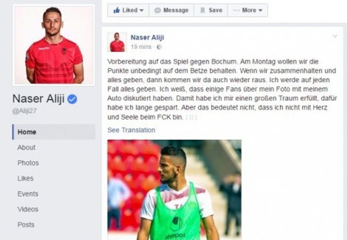This screenshot has width=347, height=240.
Task: Open the Likes section in sidebar
Action: click(x=25, y=178)
